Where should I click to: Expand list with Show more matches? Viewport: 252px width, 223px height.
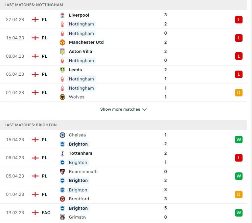point(120,109)
